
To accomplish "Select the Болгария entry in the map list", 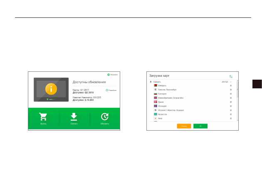I will 192,94.
